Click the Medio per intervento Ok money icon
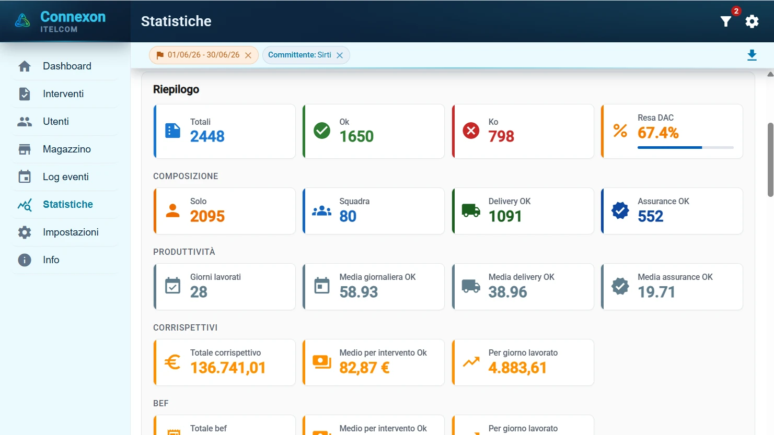The image size is (774, 435). point(322,362)
